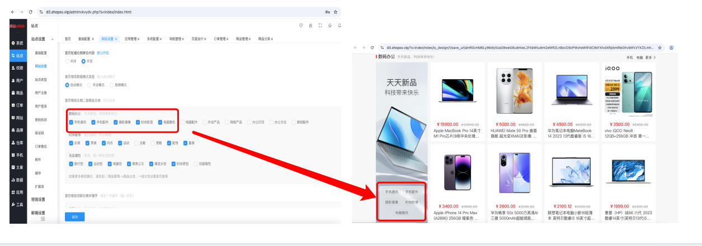Image resolution: width=702 pixels, height=246 pixels.
Task: Click the fullscreen icon in admin header
Action: point(321,25)
